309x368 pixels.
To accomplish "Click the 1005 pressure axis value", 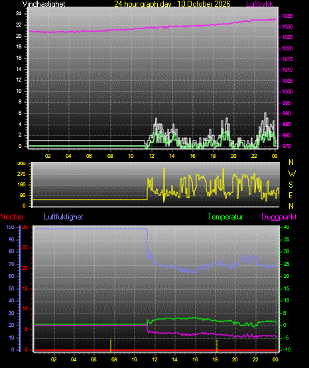I will pyautogui.click(x=287, y=81).
